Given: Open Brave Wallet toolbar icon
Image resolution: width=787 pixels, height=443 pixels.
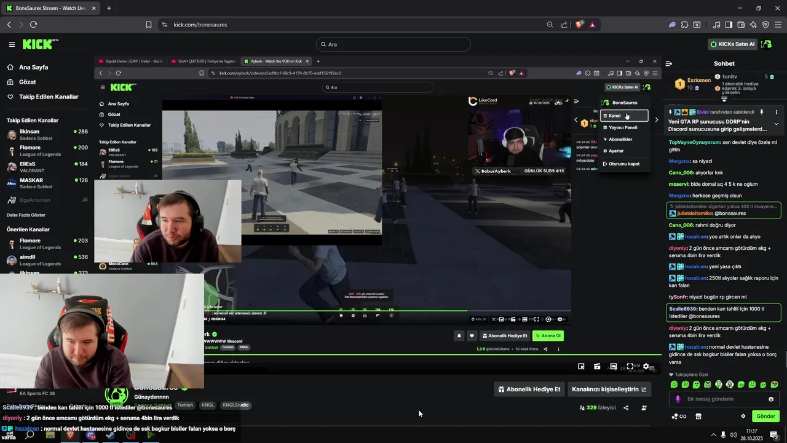Looking at the screenshot, I should [741, 25].
